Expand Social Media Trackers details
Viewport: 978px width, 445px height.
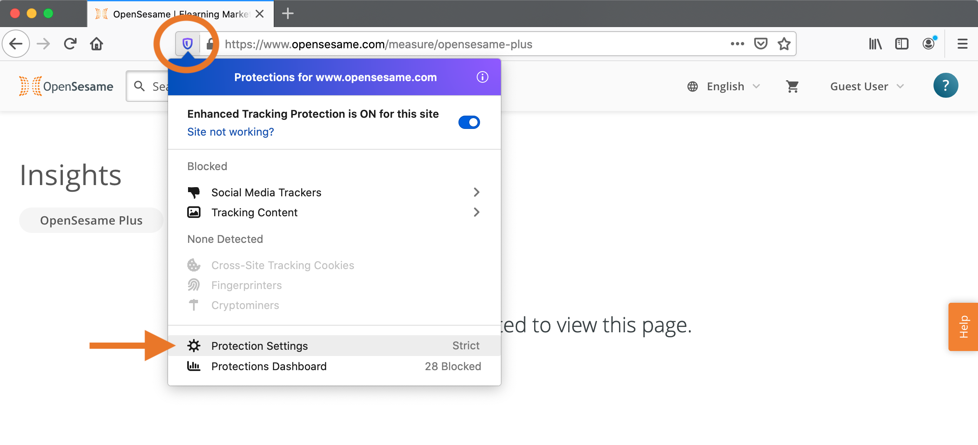click(477, 192)
